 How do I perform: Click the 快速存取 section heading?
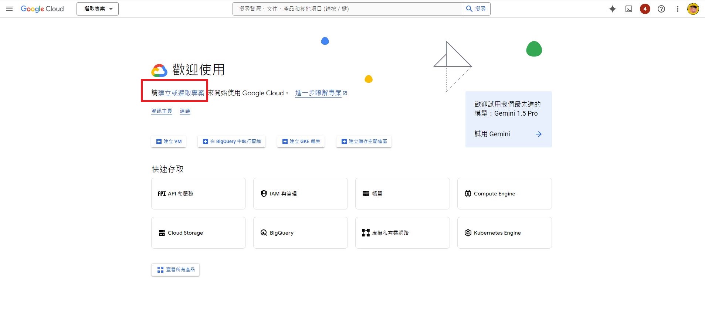coord(168,169)
